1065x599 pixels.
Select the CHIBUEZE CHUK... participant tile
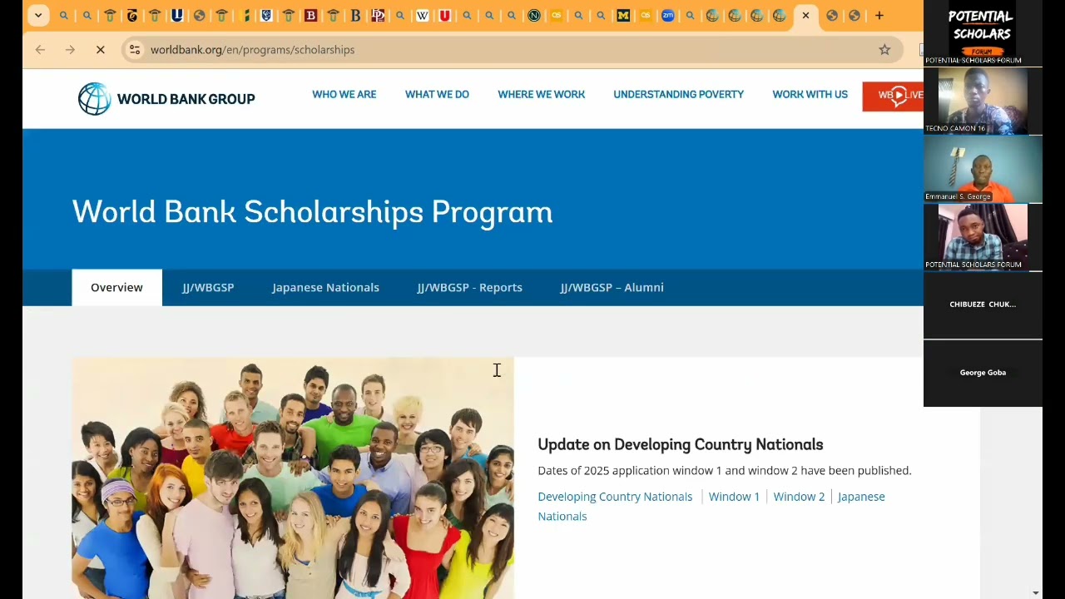tap(983, 304)
